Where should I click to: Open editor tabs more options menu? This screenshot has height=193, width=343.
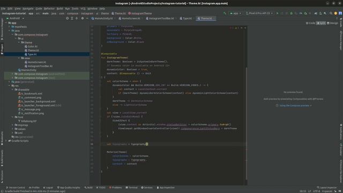(x=337, y=18)
